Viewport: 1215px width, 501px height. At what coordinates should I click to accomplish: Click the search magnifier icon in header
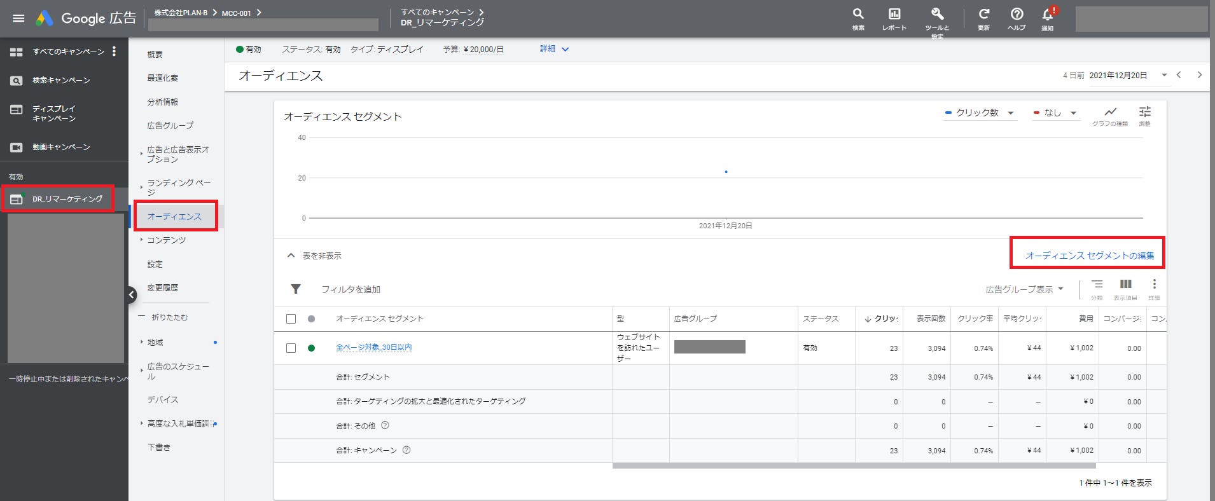[x=858, y=15]
